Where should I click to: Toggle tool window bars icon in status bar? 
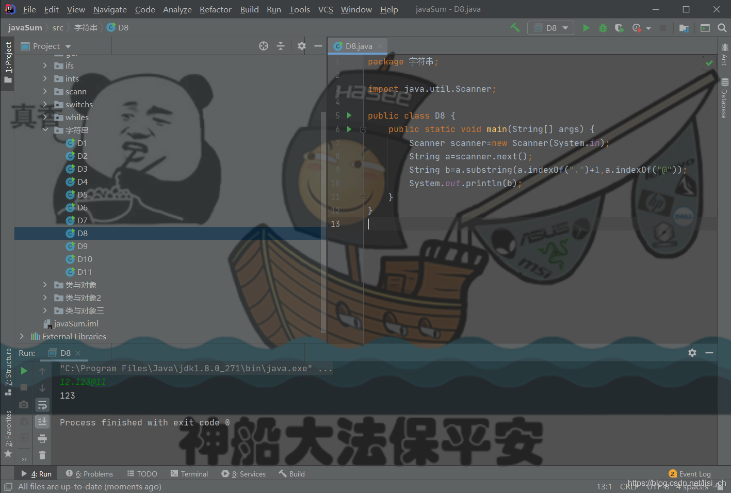pyautogui.click(x=8, y=487)
